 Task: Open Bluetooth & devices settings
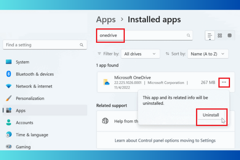[45, 74]
